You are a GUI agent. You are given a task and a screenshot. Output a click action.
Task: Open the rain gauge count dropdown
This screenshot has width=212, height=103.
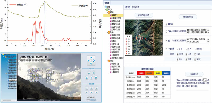point(205,80)
